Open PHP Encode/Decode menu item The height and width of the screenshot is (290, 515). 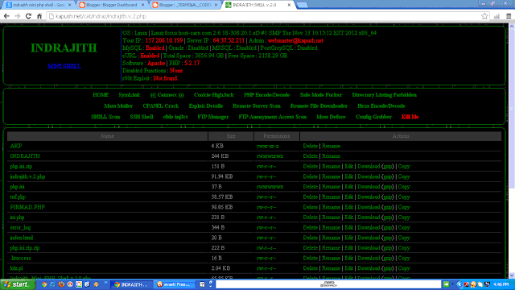click(266, 95)
